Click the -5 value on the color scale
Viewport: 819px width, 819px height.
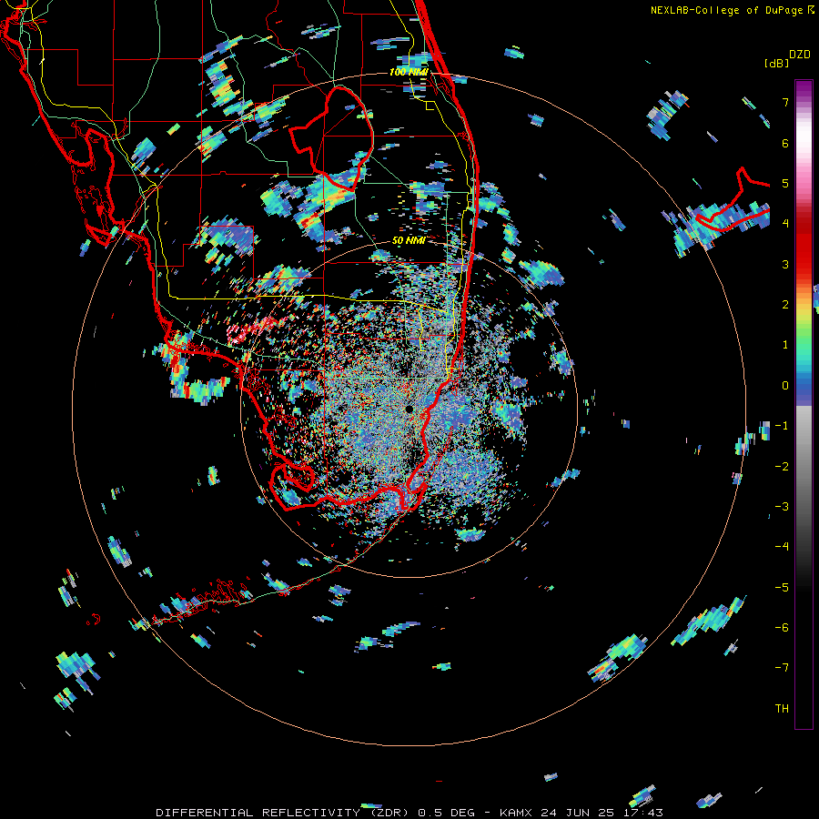[782, 588]
